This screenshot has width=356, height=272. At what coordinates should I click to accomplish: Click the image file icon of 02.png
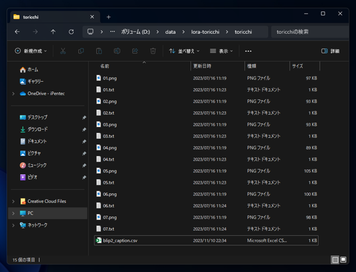98,101
